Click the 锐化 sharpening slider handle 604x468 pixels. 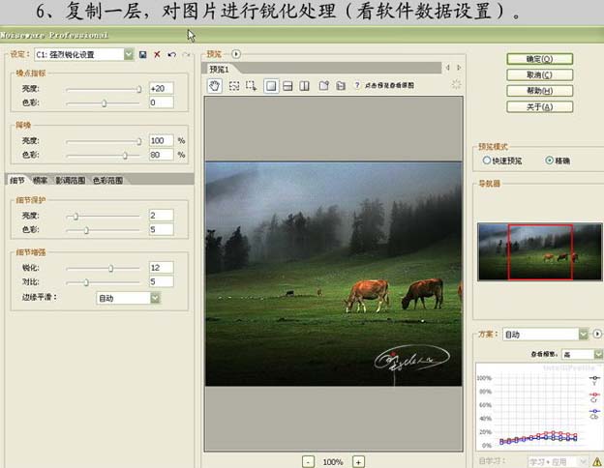coord(110,268)
